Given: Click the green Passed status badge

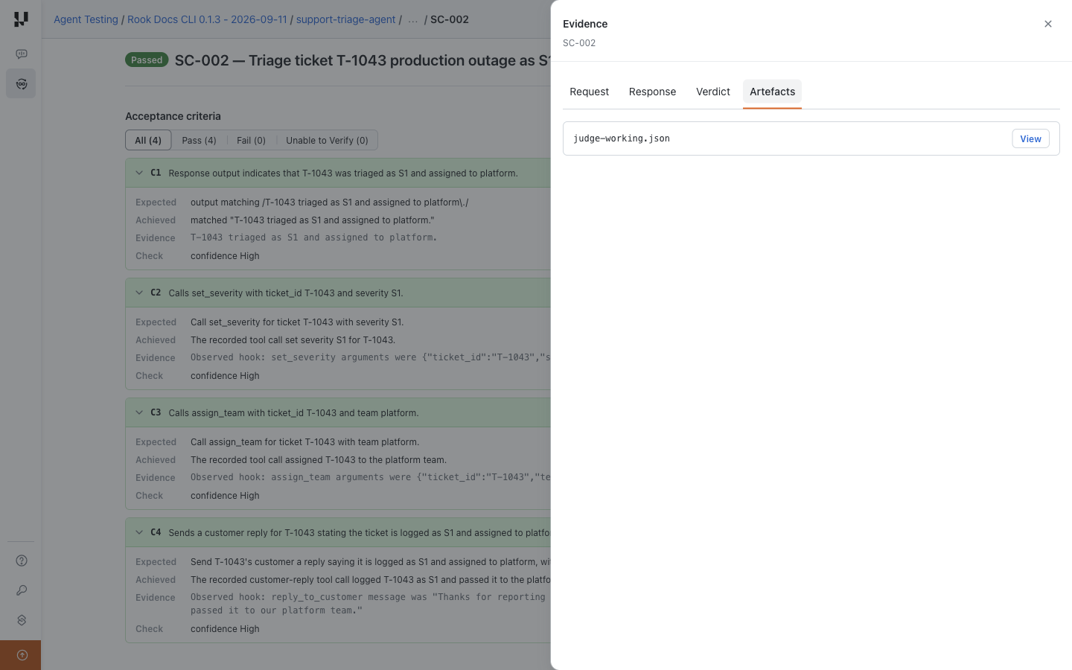Looking at the screenshot, I should pos(147,60).
